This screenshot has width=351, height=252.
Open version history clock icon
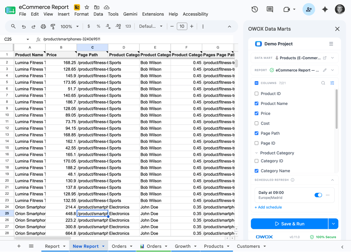tap(254, 9)
